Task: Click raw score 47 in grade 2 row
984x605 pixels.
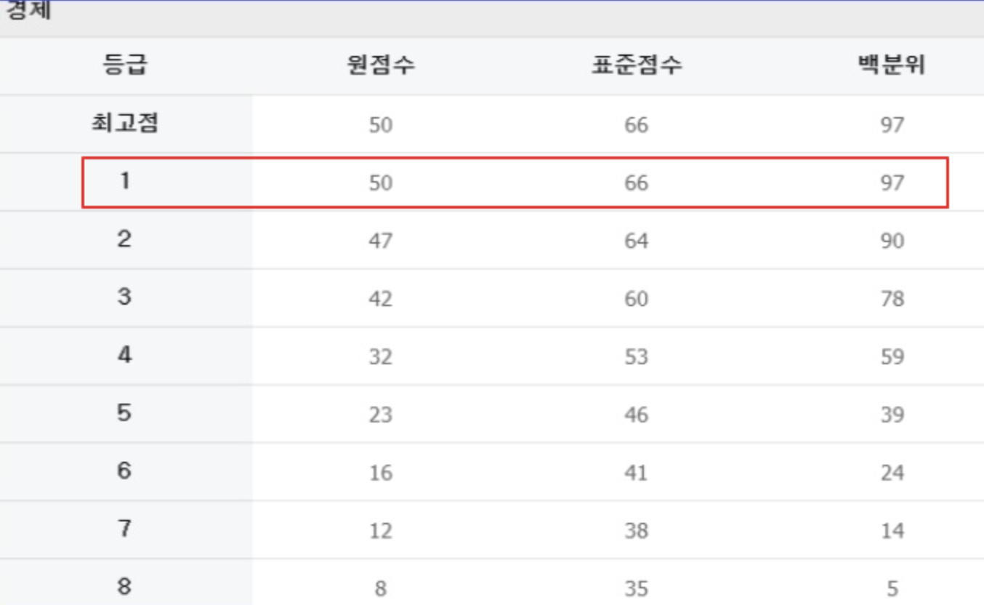Action: [x=380, y=241]
